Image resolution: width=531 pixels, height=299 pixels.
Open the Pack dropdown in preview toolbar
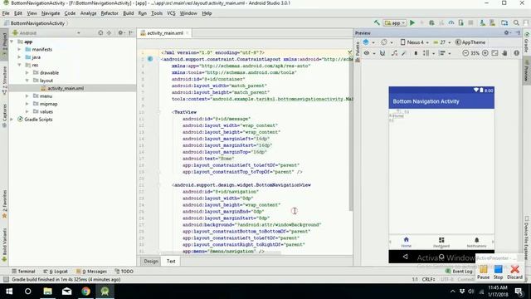(x=428, y=53)
